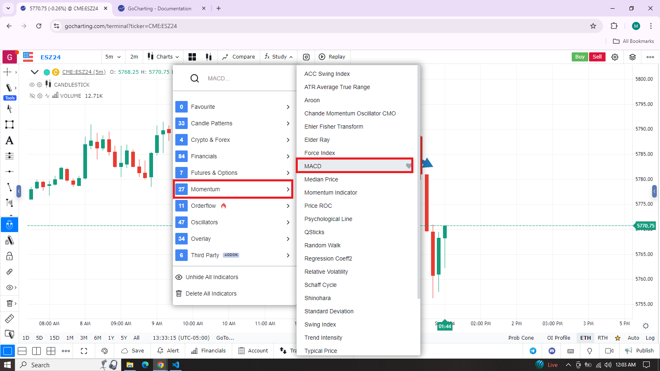Image resolution: width=660 pixels, height=371 pixels.
Task: Click the green Buy button
Action: tap(580, 57)
